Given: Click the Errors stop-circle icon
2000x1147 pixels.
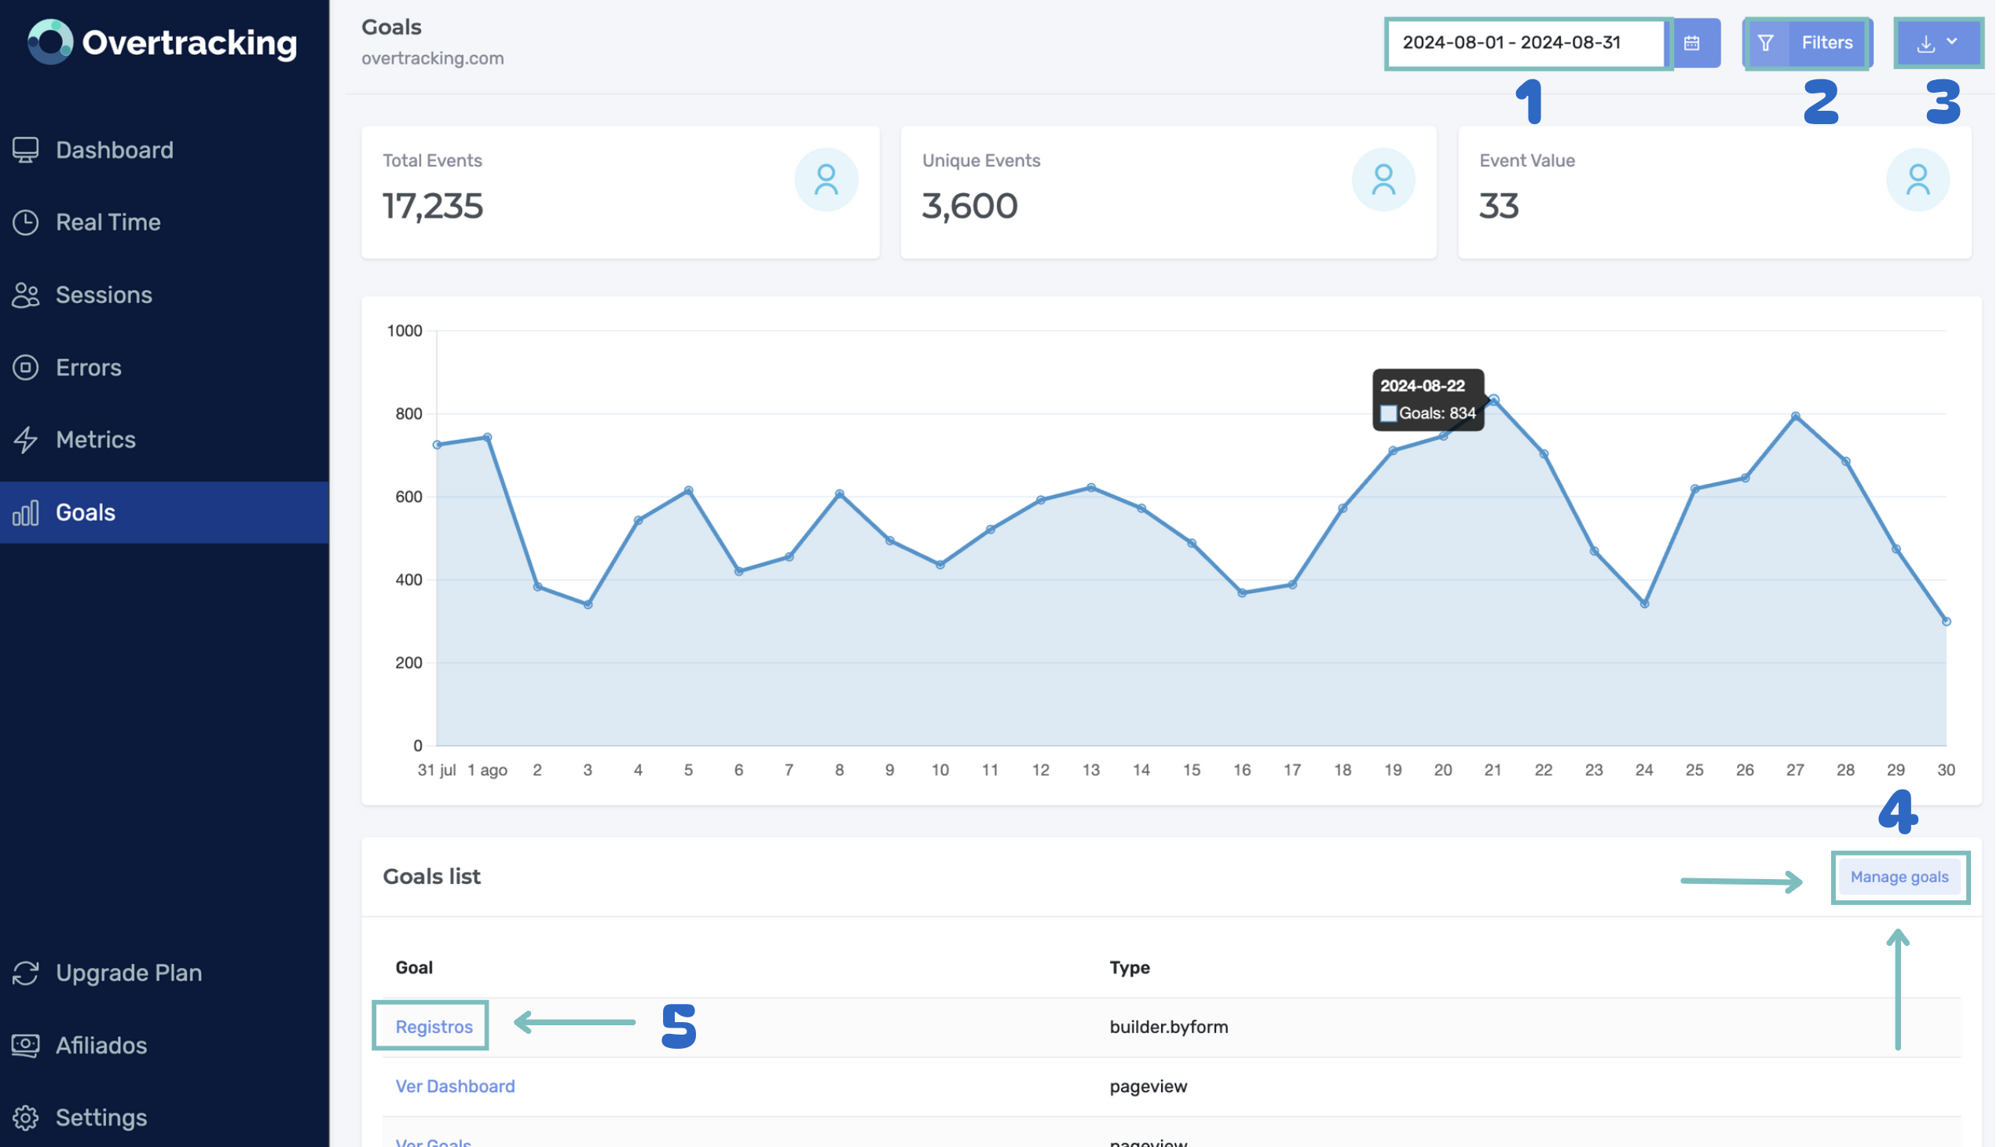Looking at the screenshot, I should [x=25, y=367].
